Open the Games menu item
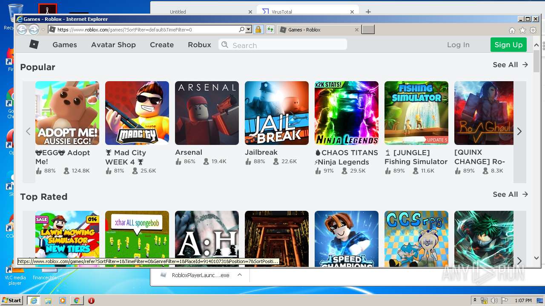Image resolution: width=545 pixels, height=306 pixels. pyautogui.click(x=65, y=45)
